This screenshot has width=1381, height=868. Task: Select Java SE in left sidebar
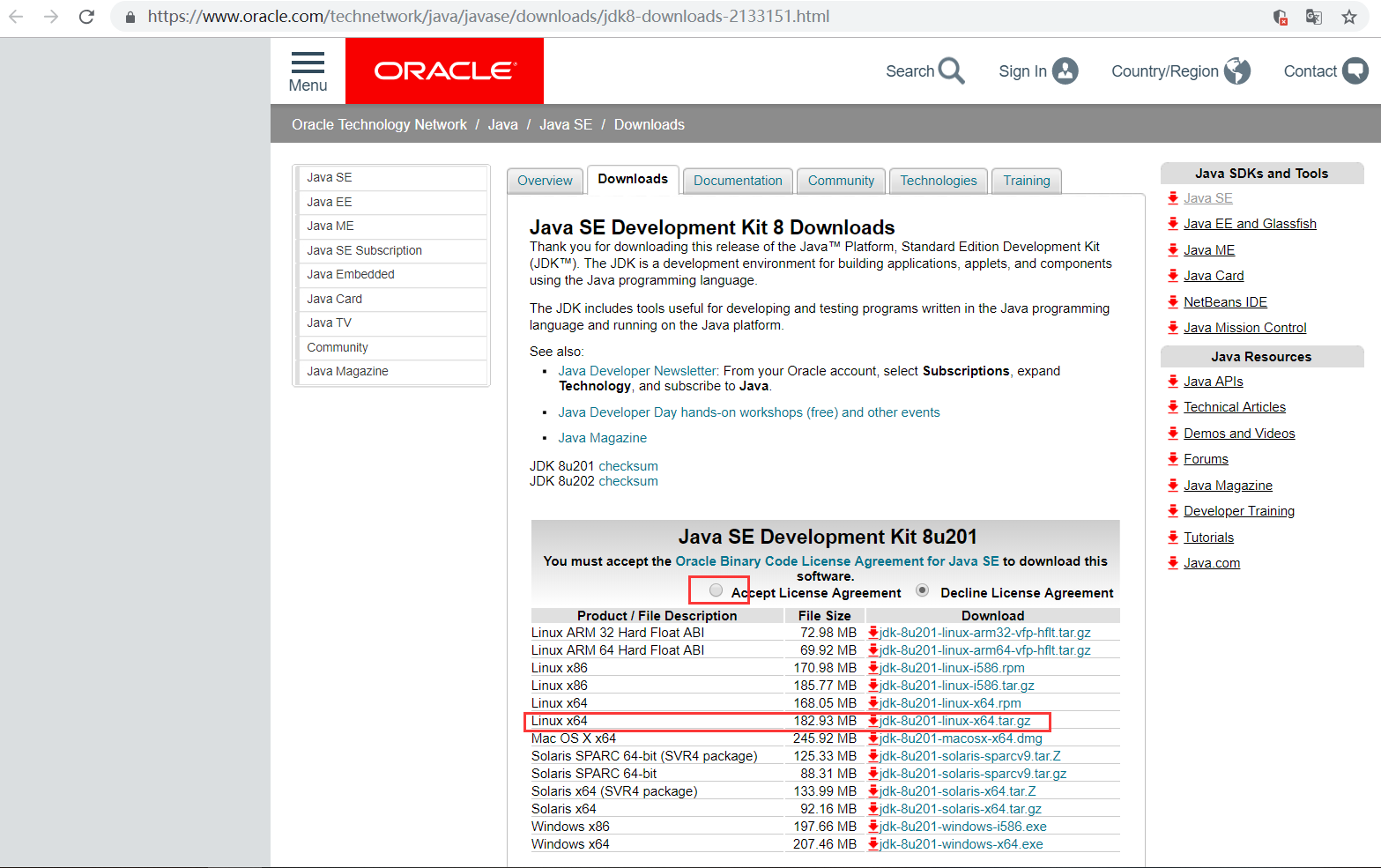pyautogui.click(x=392, y=178)
